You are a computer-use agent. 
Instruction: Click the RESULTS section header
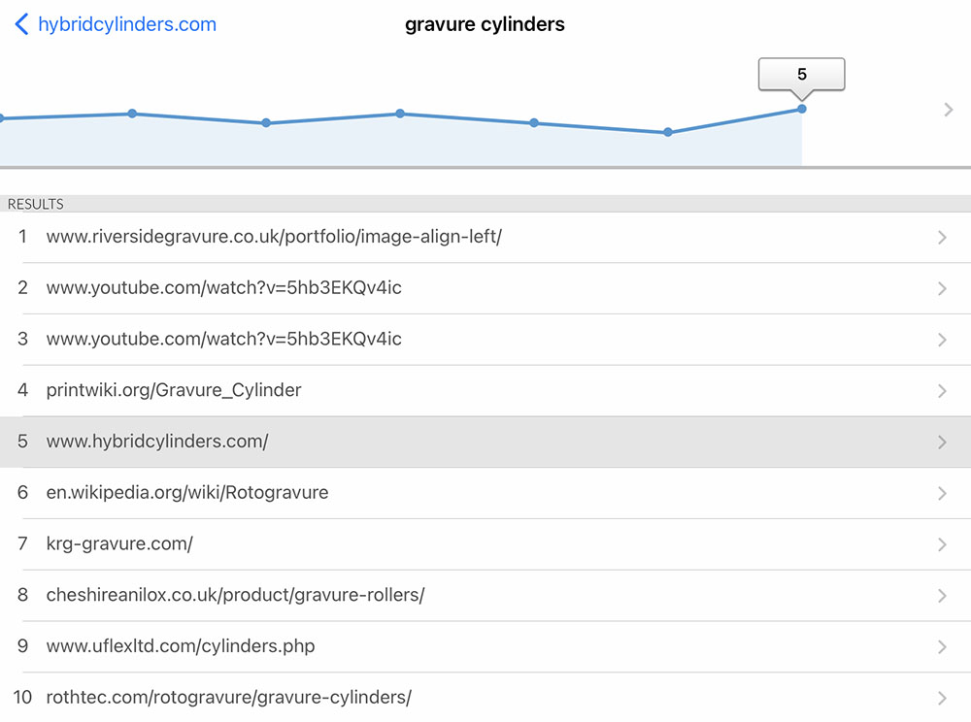pyautogui.click(x=485, y=204)
